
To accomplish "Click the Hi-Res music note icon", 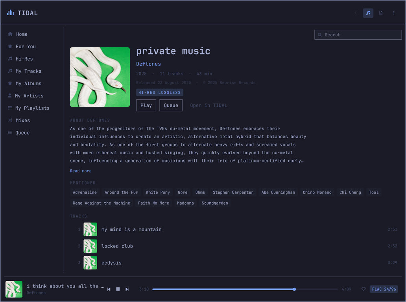I will coord(10,59).
